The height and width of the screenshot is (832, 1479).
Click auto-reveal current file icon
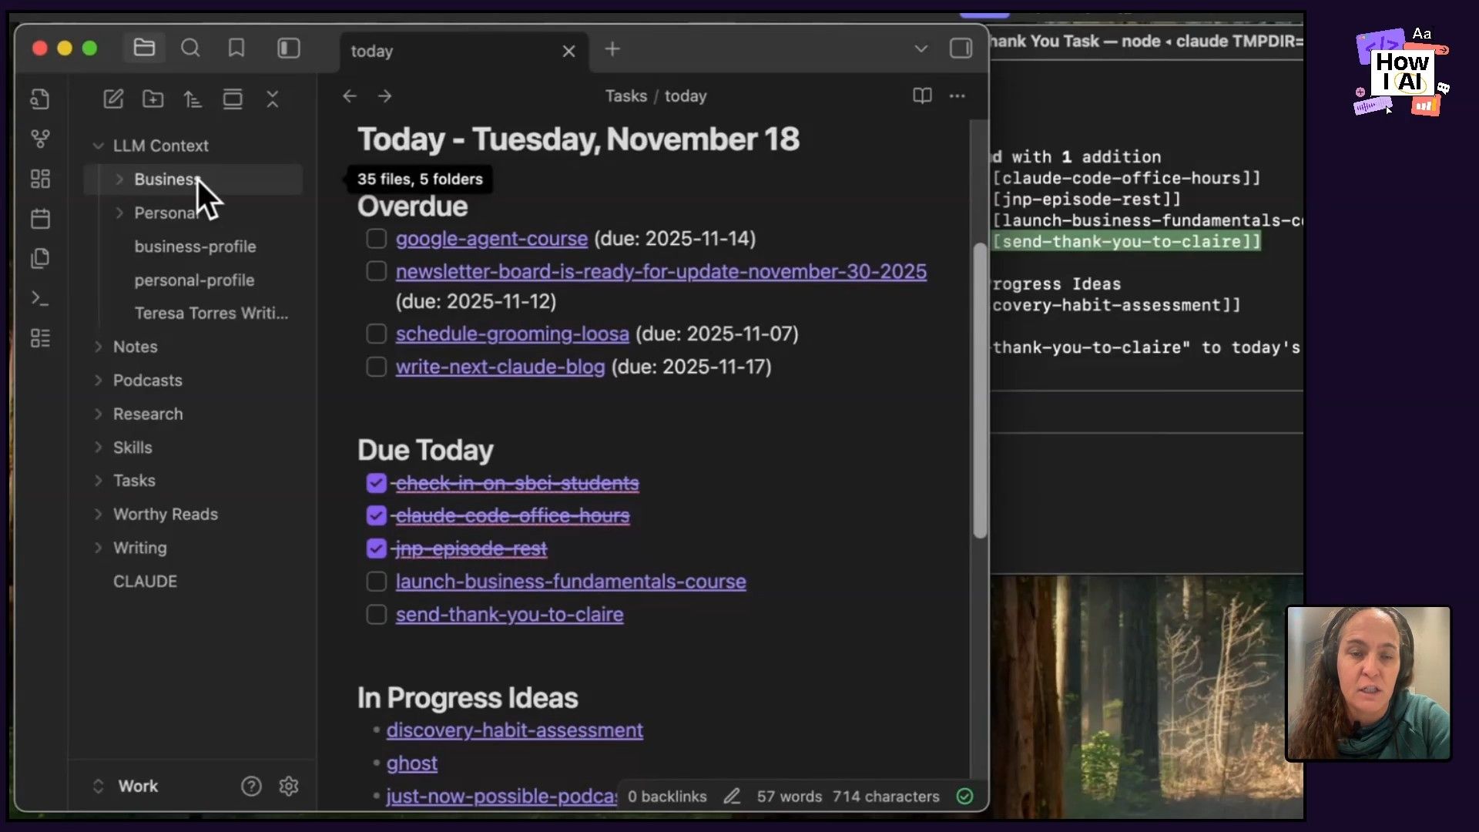coord(233,99)
